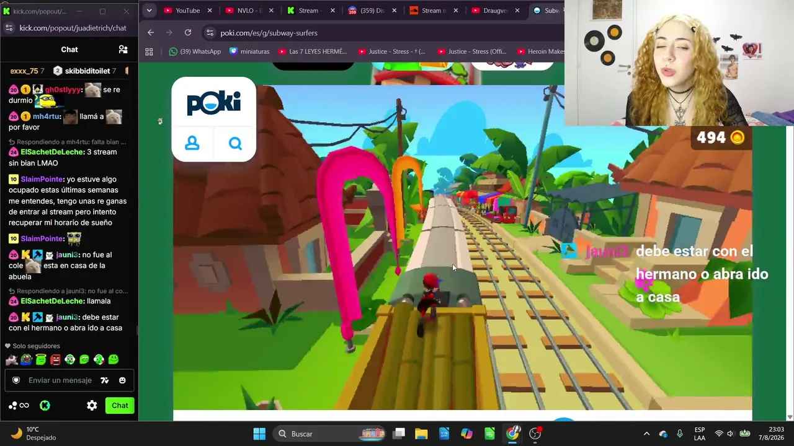Open the (39) WhatsApp bookmark
Screen dimensions: 794x446
coord(195,51)
